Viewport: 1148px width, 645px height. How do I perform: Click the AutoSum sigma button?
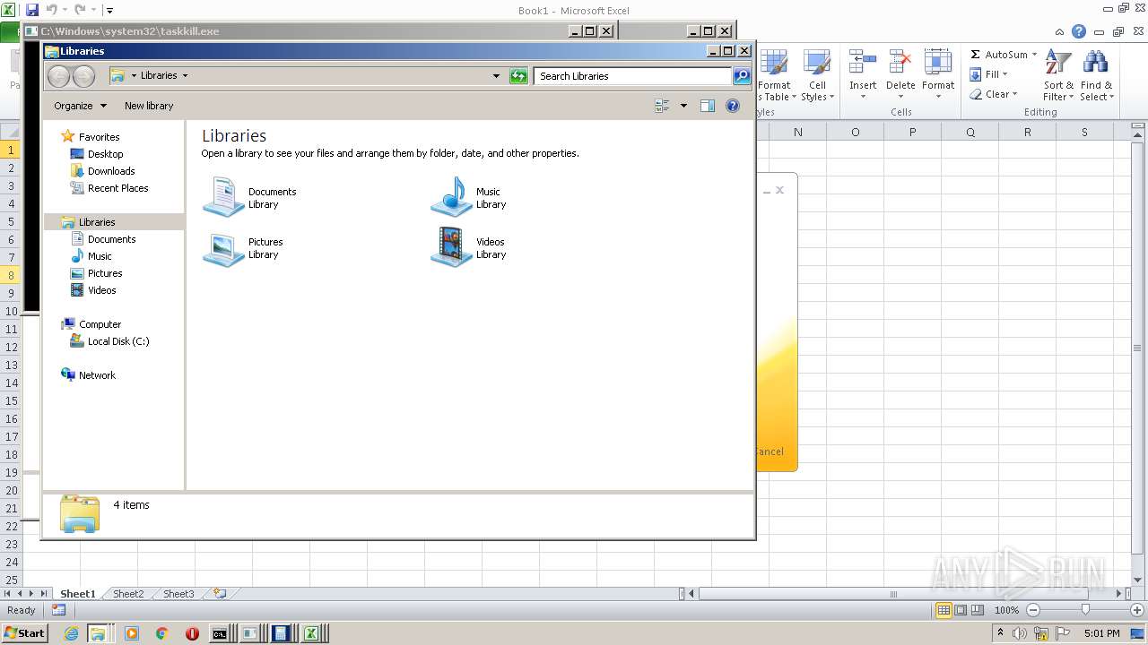pos(998,55)
